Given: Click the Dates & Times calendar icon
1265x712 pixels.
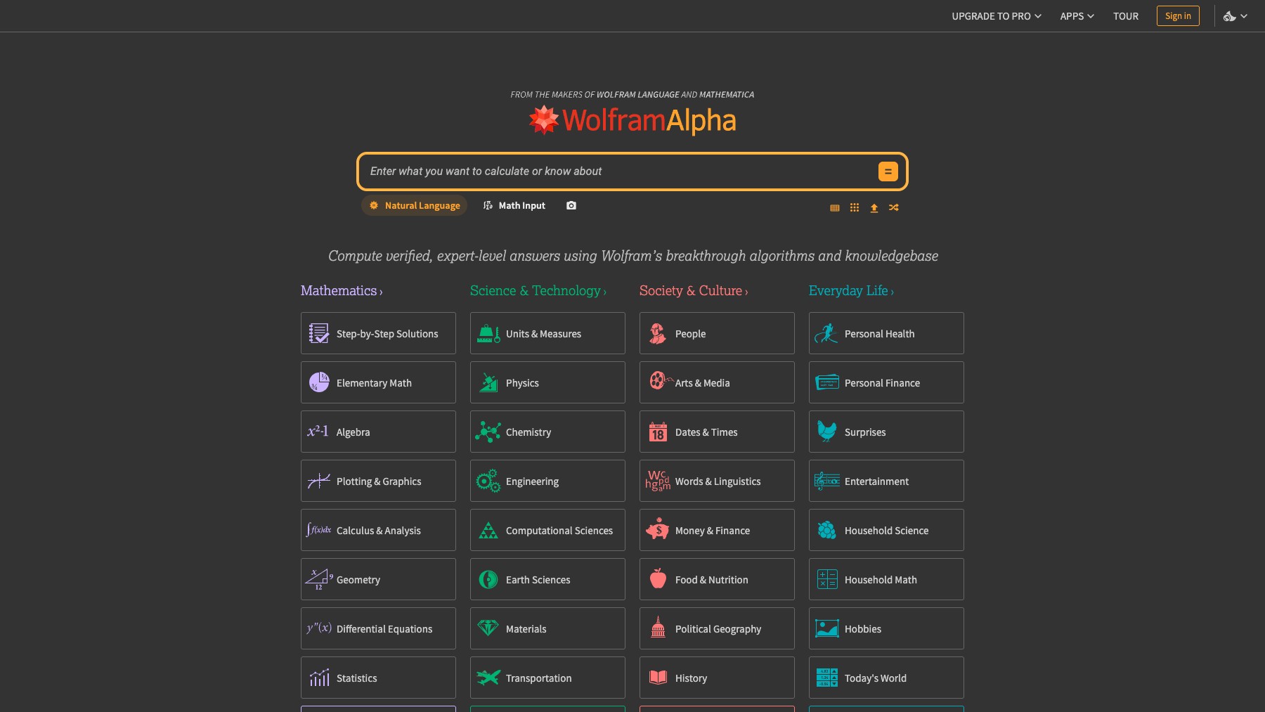Looking at the screenshot, I should point(658,432).
